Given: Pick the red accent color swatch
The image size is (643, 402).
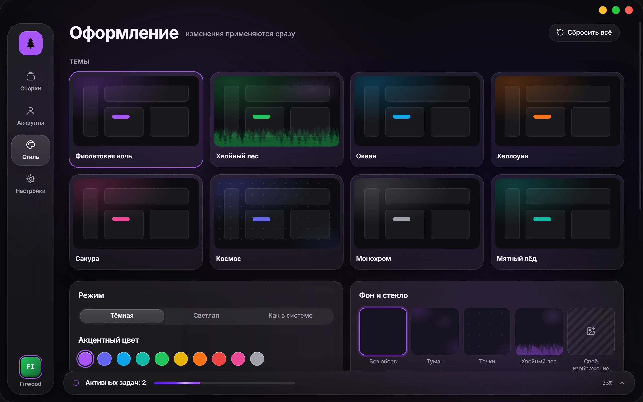Looking at the screenshot, I should 219,359.
